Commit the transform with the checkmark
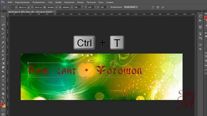The image size is (207, 116). click(163, 7)
